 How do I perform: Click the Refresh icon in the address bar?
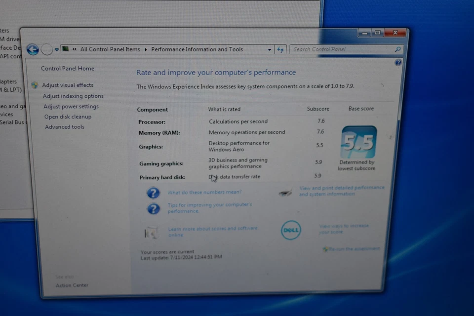pyautogui.click(x=280, y=49)
